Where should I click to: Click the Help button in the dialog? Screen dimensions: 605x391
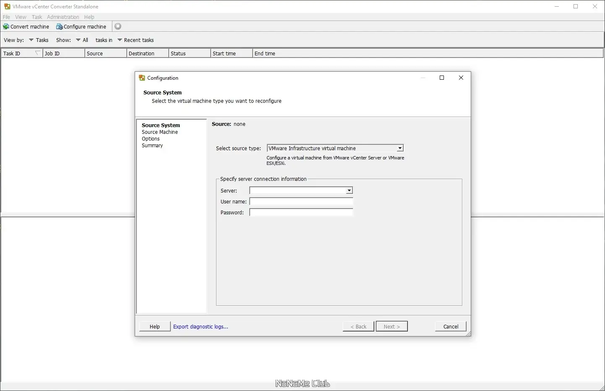tap(155, 326)
